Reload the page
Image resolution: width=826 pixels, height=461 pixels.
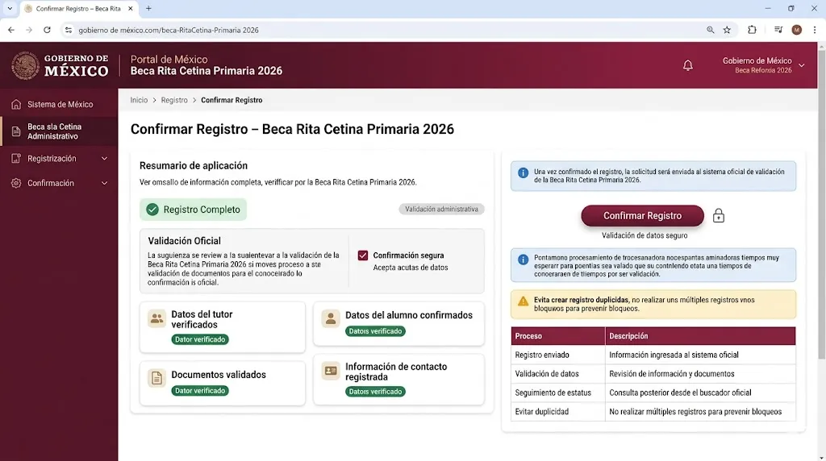47,30
